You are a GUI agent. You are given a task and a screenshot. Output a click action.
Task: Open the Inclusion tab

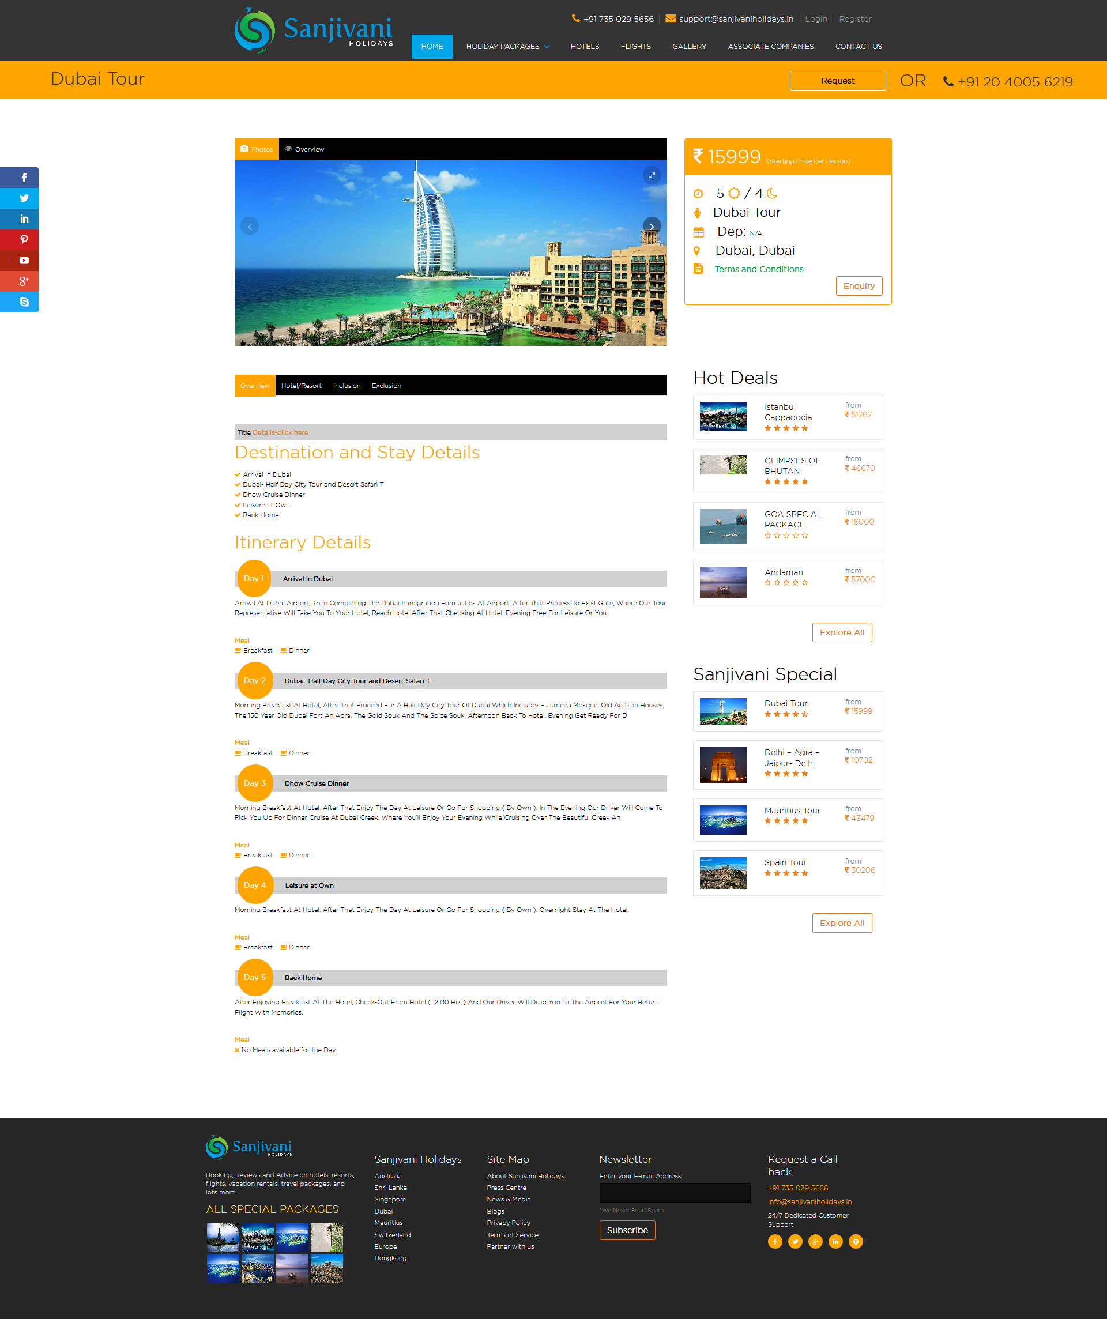pyautogui.click(x=346, y=386)
